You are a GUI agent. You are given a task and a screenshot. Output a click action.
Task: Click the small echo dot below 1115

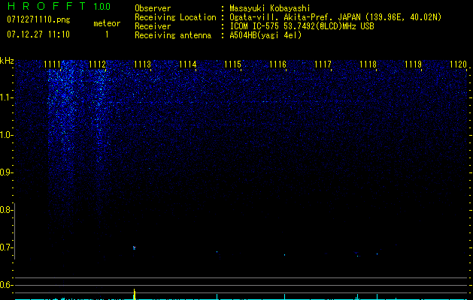(217, 251)
